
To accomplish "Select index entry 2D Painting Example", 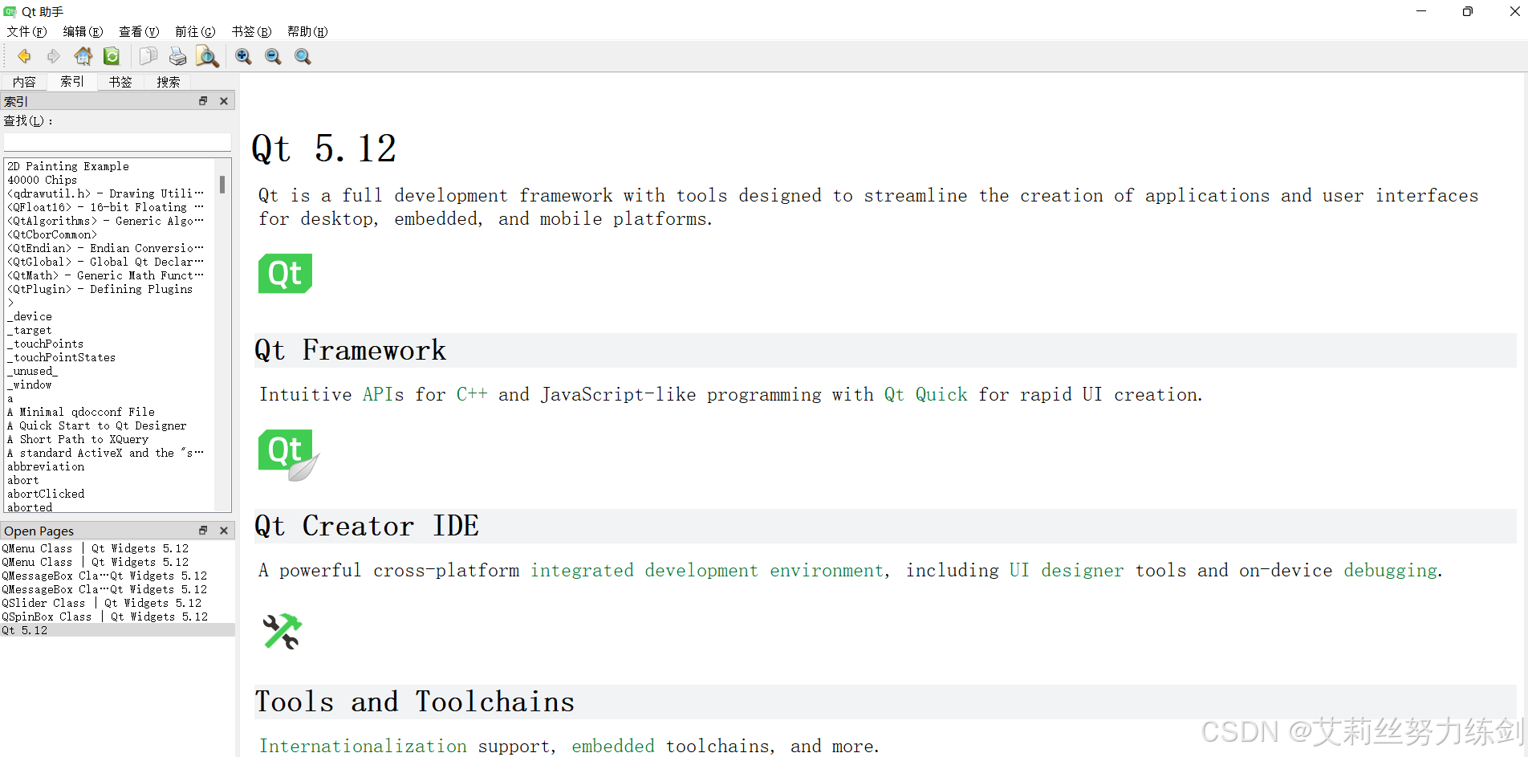I will [x=68, y=166].
